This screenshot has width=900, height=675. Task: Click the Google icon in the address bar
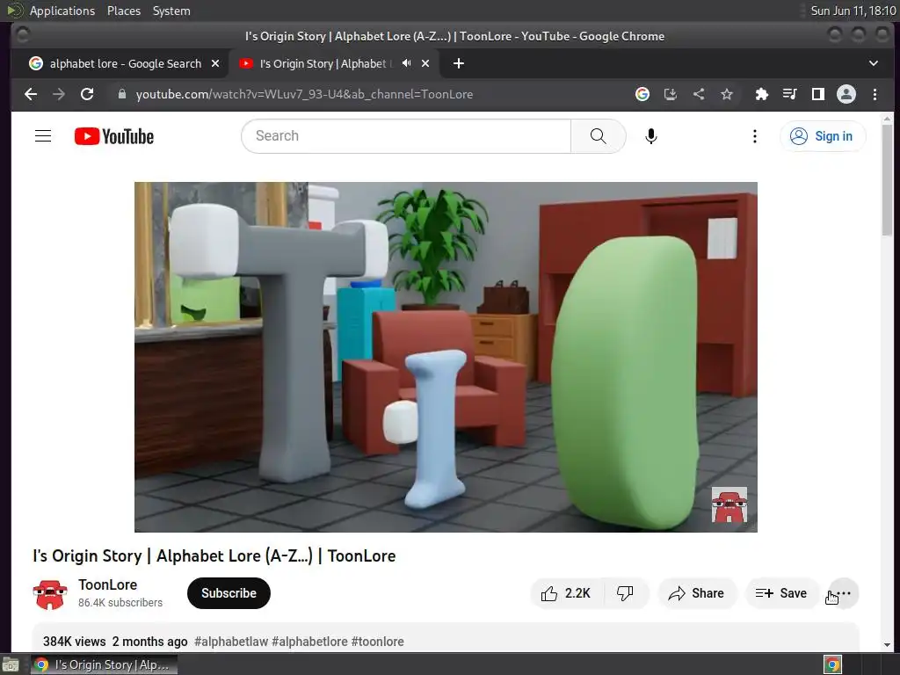tap(642, 94)
